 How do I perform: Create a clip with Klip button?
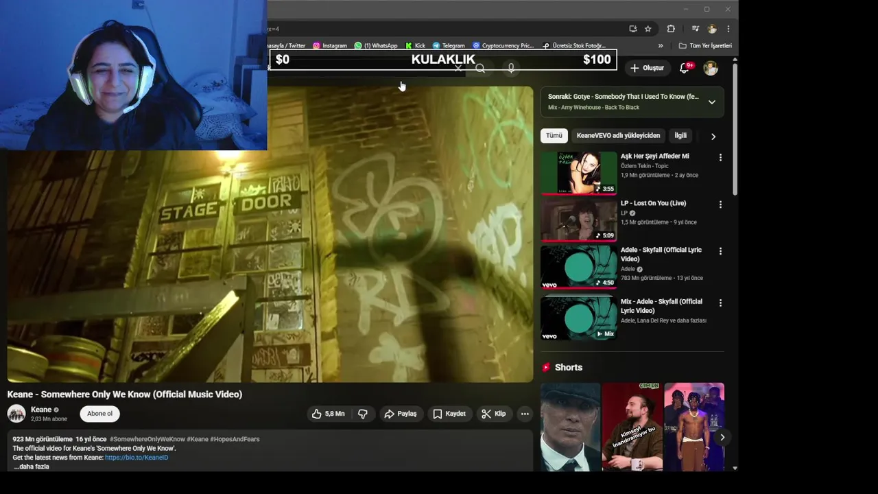pyautogui.click(x=494, y=414)
